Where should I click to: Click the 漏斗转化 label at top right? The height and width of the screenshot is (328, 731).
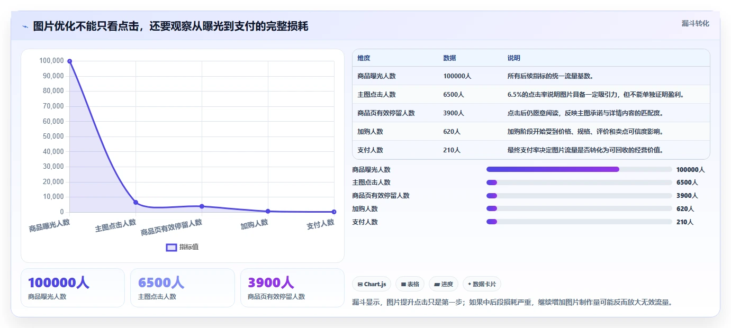click(695, 23)
